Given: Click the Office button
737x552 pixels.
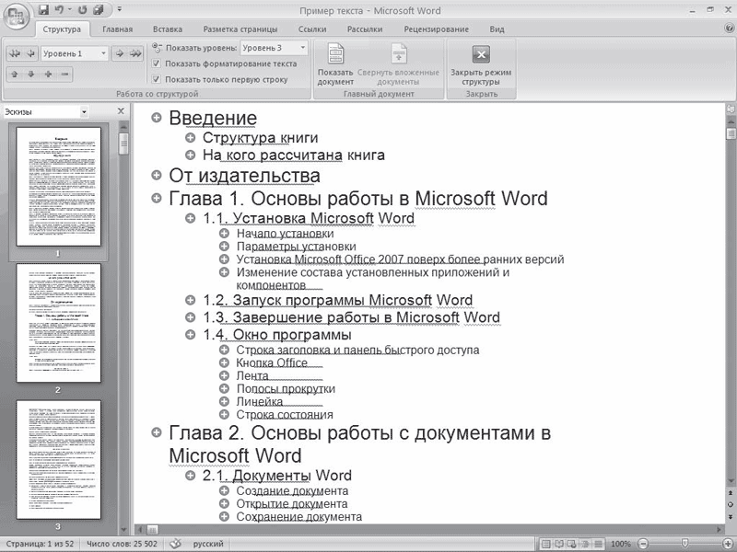Looking at the screenshot, I should coord(16,17).
